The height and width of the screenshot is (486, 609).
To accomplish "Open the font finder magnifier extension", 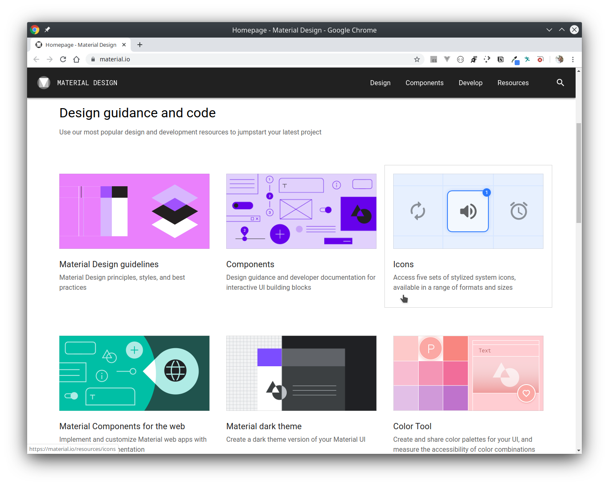I will (x=474, y=59).
